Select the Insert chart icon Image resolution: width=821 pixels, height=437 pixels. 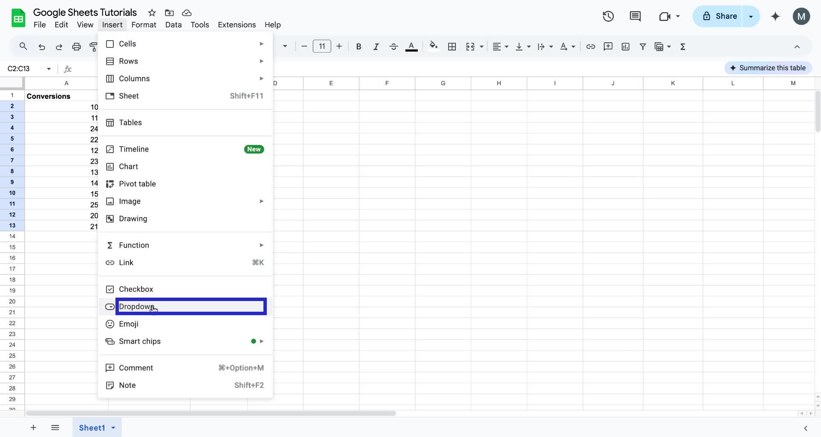[x=626, y=47]
